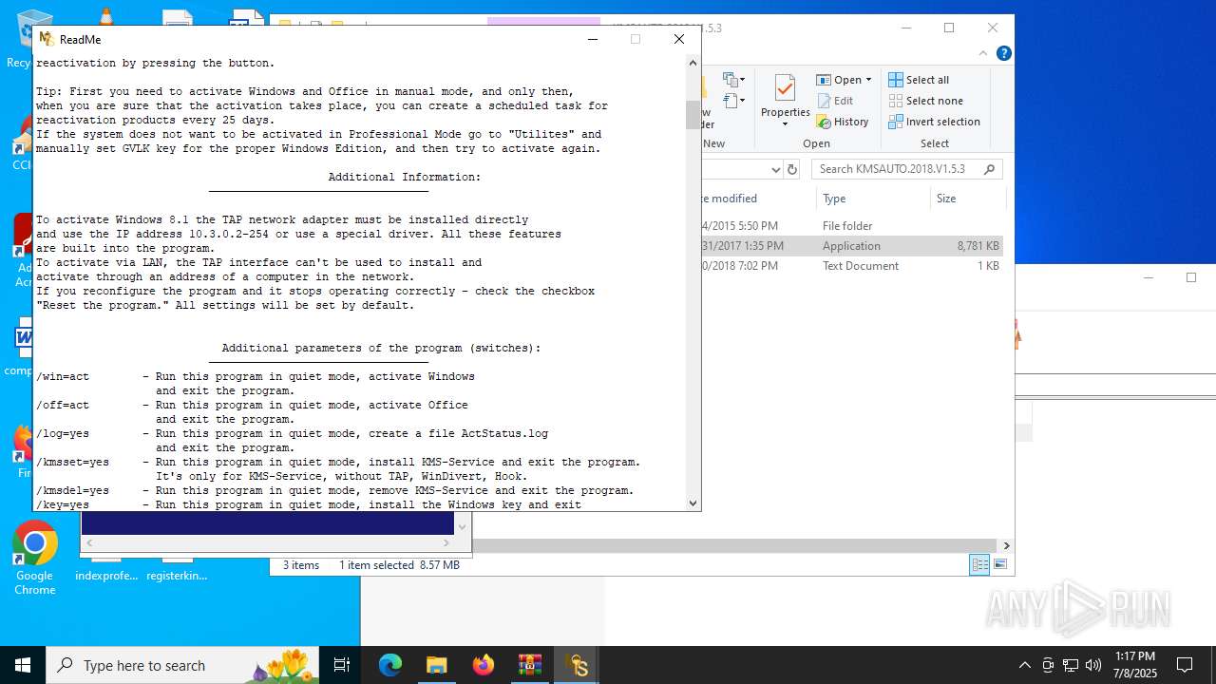
Task: Collapse the Explorer ribbon with the chevron
Action: pos(983,54)
